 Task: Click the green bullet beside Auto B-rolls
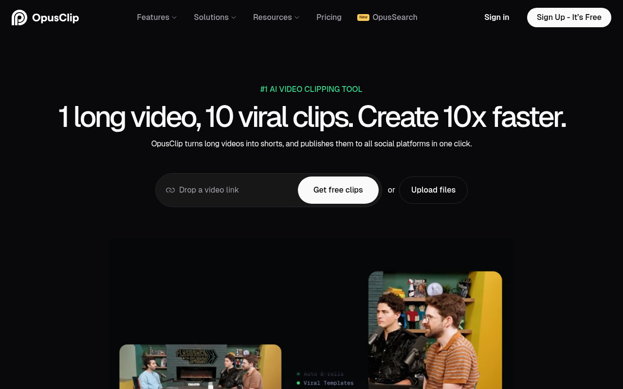click(x=298, y=374)
